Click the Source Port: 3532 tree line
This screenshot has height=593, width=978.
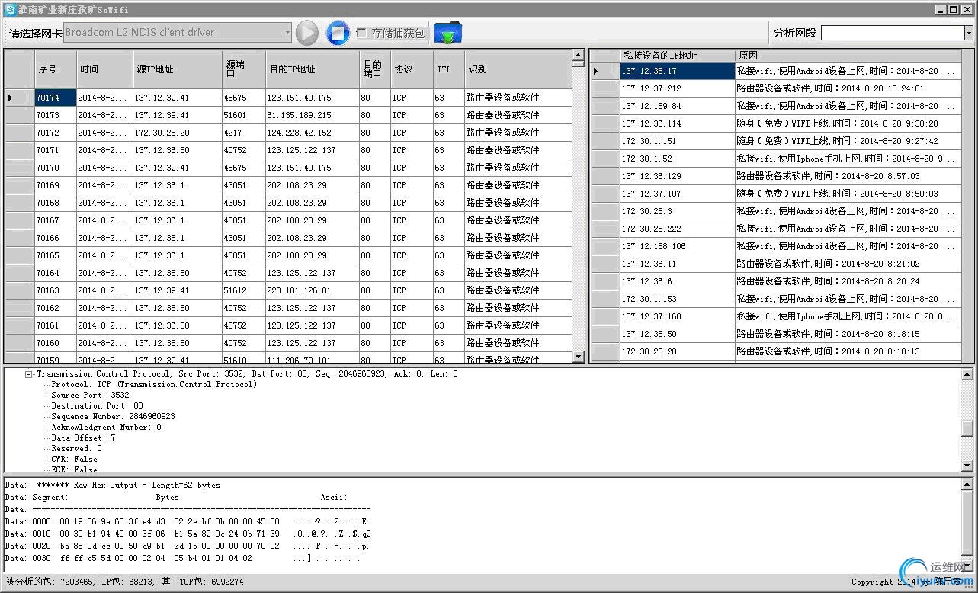(x=90, y=396)
